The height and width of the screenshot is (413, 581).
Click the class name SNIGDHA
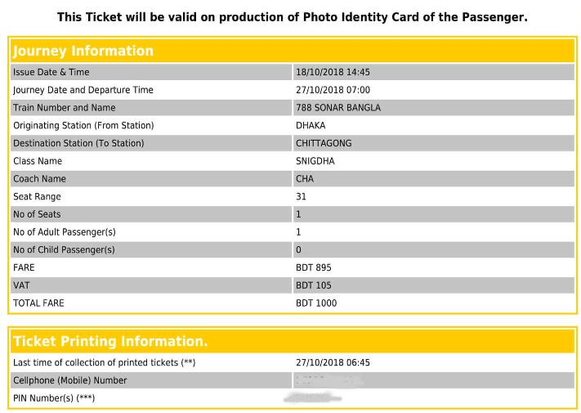tap(315, 161)
